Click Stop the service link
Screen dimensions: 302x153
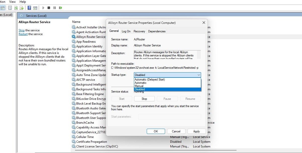coord(22,30)
